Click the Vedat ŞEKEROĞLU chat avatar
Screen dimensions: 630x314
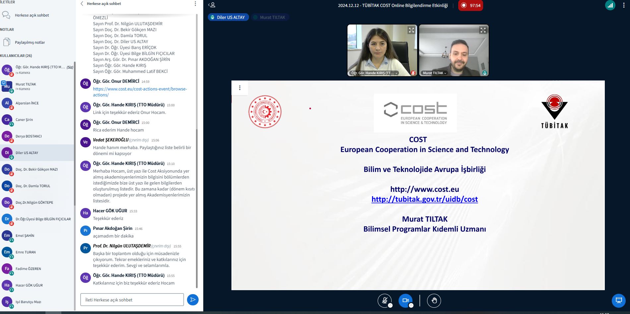coord(86,142)
